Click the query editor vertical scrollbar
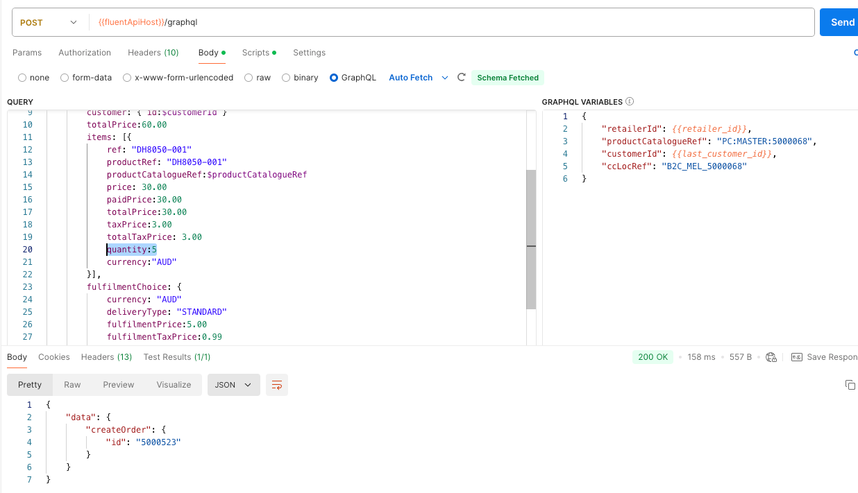Viewport: 858px width, 493px height. pyautogui.click(x=531, y=239)
